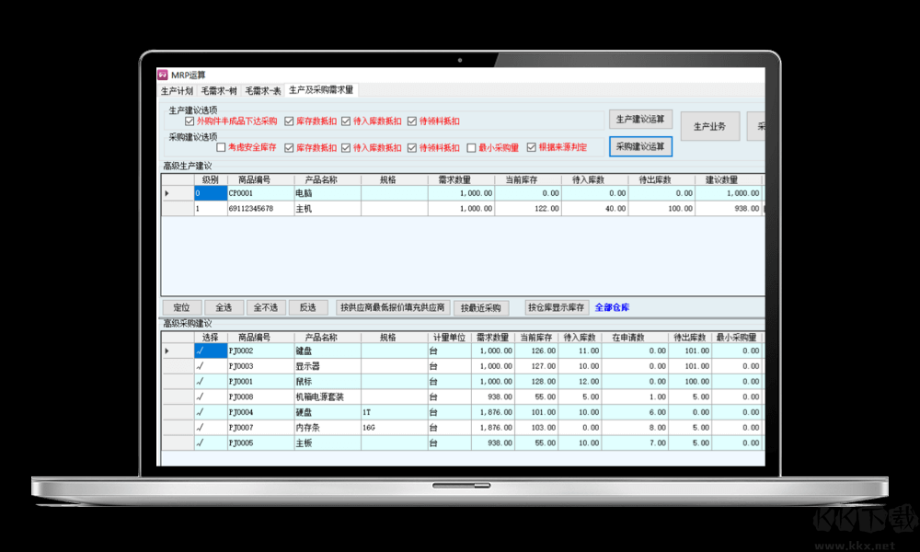Uncheck the 根据来源判定 checkbox
The image size is (920, 552).
[531, 147]
